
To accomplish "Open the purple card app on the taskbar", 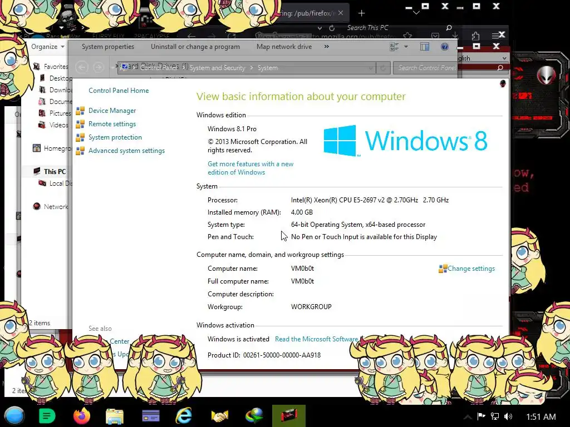I will click(x=150, y=416).
